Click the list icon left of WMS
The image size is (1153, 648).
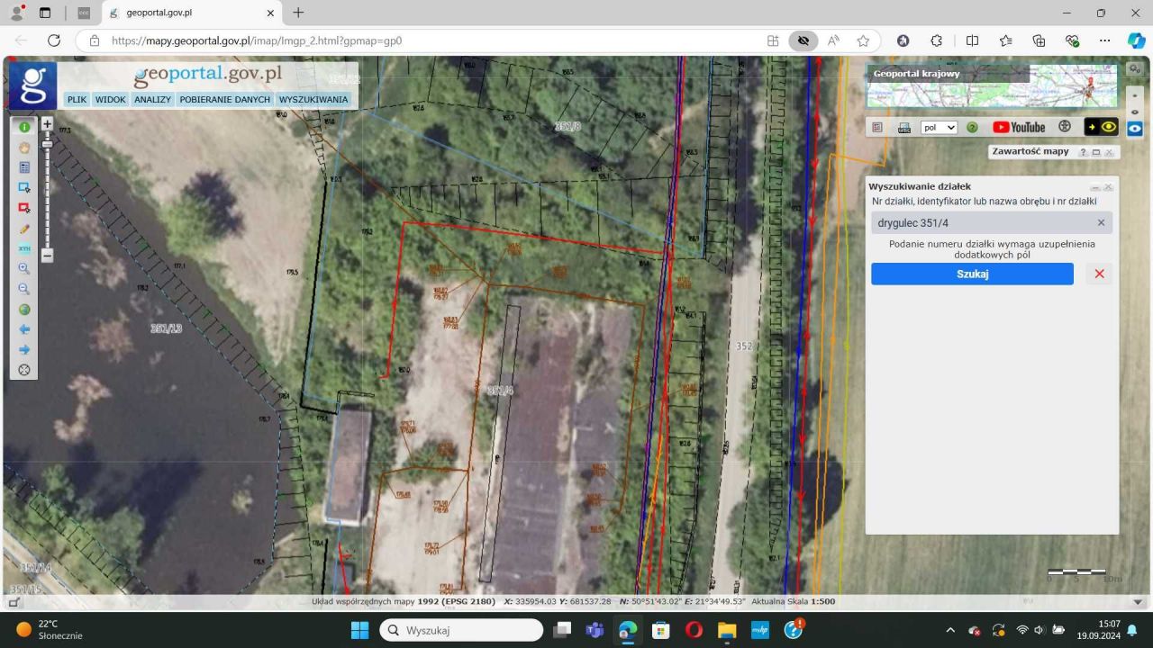[878, 128]
